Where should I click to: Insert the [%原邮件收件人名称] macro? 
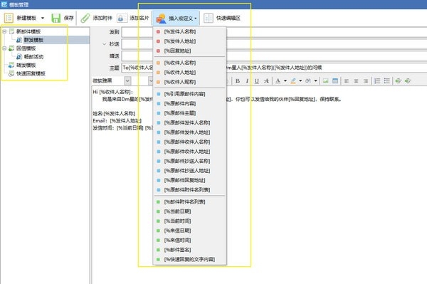coord(190,142)
